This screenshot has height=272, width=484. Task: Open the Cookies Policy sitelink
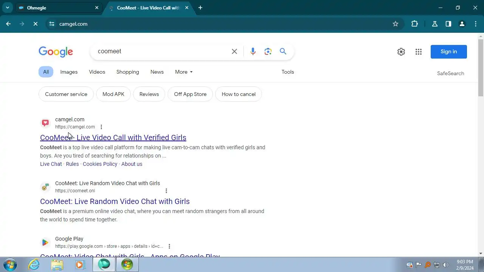click(100, 164)
